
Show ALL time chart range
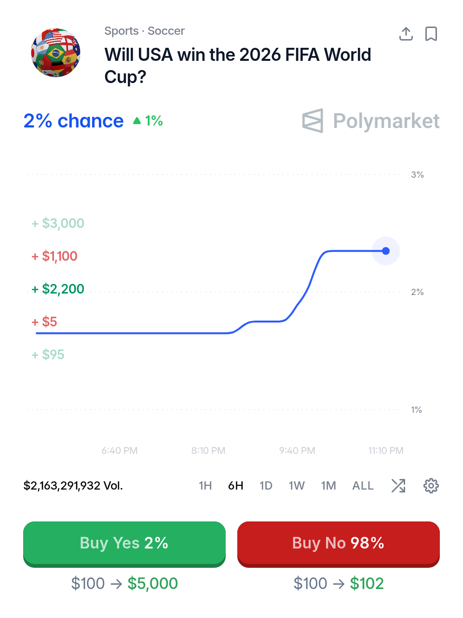(x=363, y=486)
